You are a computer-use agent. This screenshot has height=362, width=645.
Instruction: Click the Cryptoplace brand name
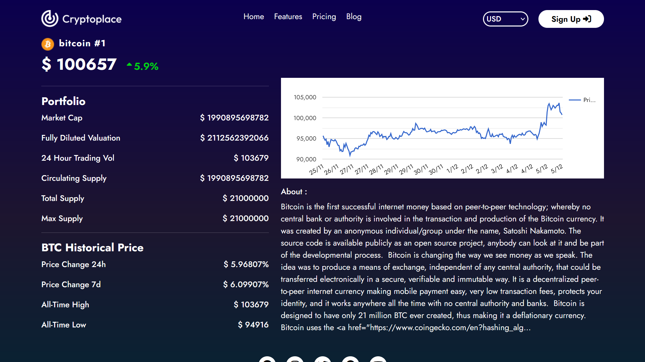pos(92,19)
